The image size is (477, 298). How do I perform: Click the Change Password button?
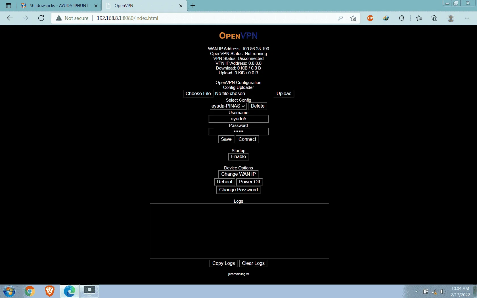[x=238, y=190]
